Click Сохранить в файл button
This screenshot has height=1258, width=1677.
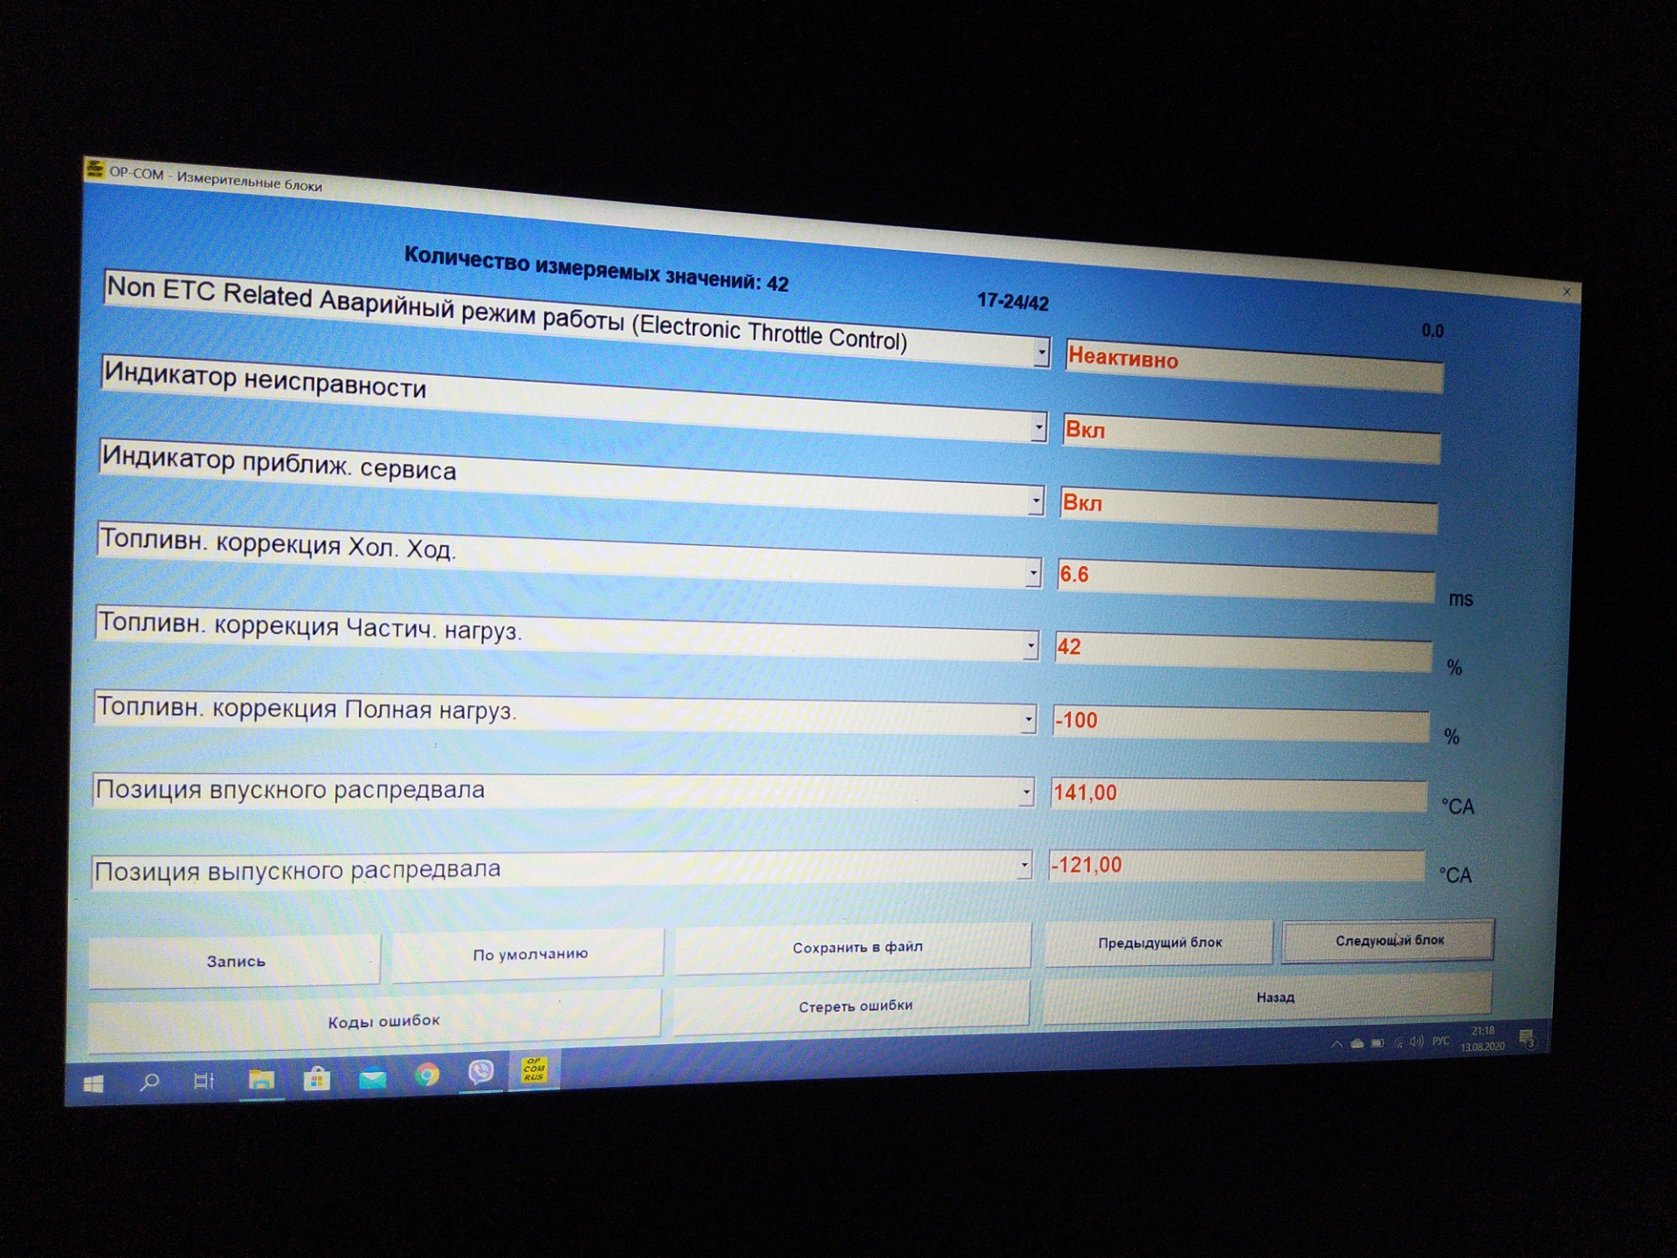[x=856, y=947]
